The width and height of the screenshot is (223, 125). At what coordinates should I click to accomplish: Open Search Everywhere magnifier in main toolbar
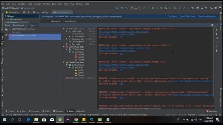pos(212,8)
